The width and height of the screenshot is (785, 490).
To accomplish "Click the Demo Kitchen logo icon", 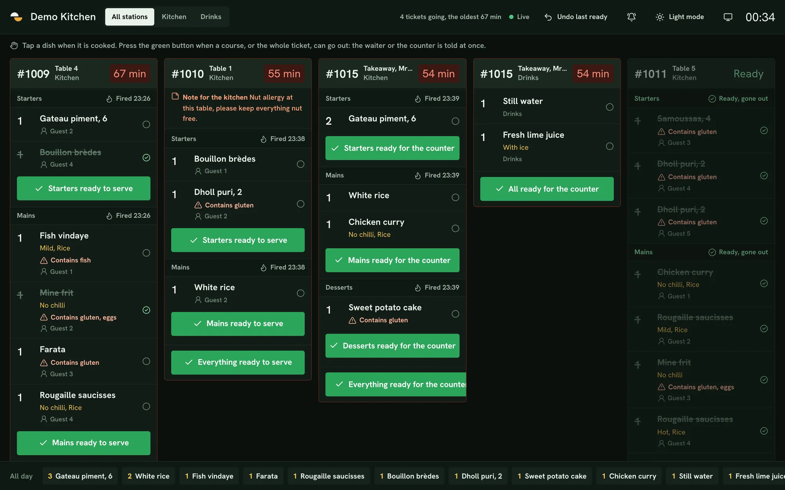I will 16,17.
